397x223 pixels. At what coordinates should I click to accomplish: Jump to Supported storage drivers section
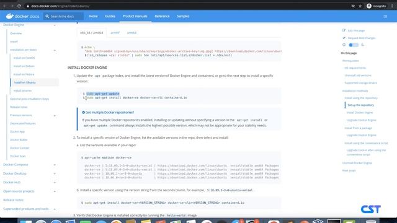click(361, 83)
